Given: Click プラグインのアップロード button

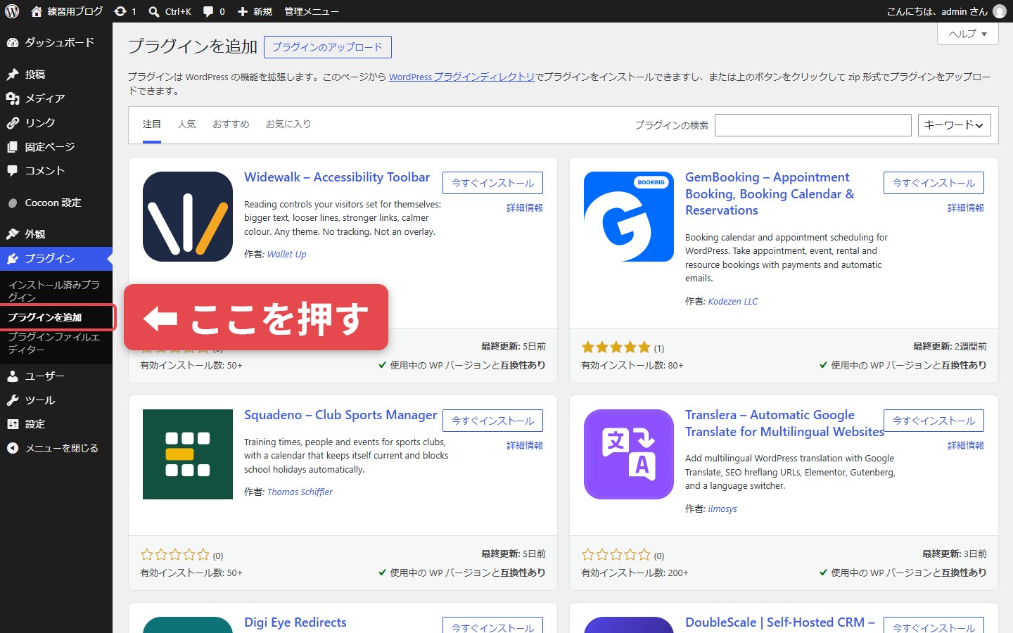Looking at the screenshot, I should pos(328,47).
